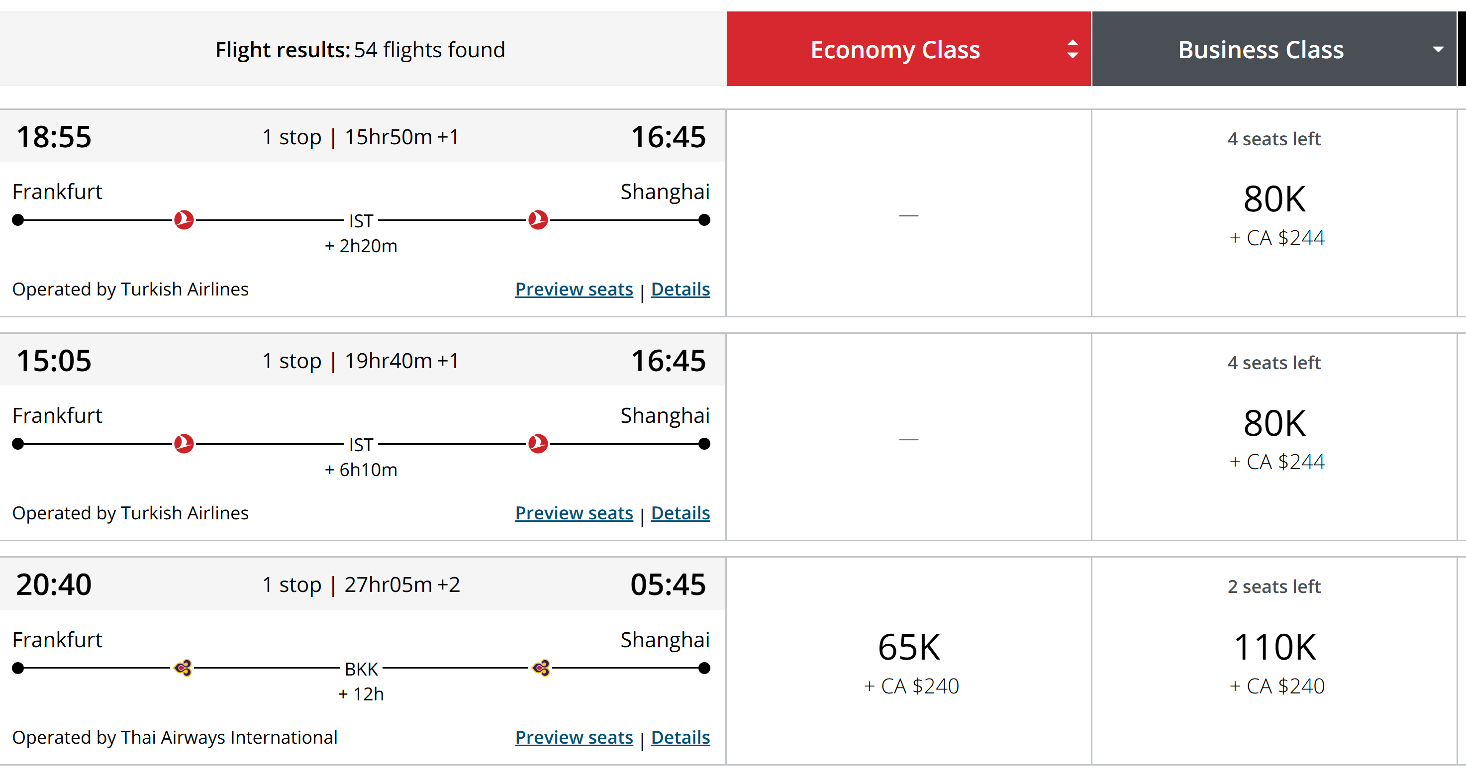Choose 80K business fare on 15:05 flight
The height and width of the screenshot is (779, 1466).
tap(1274, 437)
